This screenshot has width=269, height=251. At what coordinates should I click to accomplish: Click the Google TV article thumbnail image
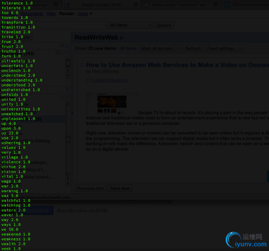click(x=112, y=104)
